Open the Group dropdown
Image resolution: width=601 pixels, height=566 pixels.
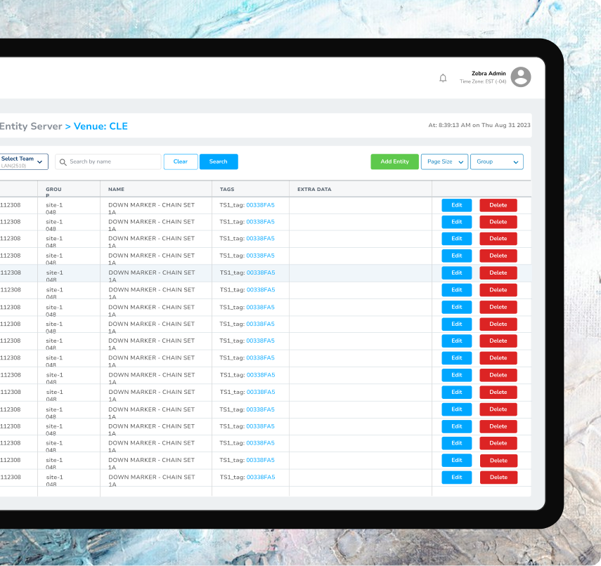497,162
